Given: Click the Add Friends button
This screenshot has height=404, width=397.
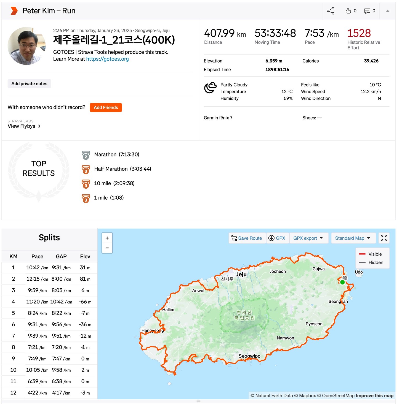Looking at the screenshot, I should point(106,107).
